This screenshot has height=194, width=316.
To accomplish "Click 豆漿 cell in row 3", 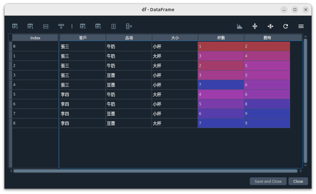I will tap(129, 75).
